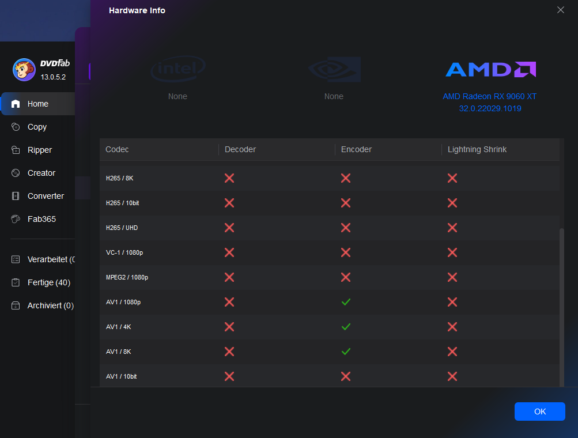Click the Codec column header
This screenshot has height=438, width=578.
(117, 149)
